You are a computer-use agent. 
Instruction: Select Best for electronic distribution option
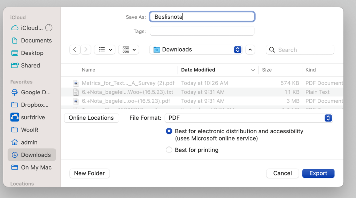(x=169, y=131)
